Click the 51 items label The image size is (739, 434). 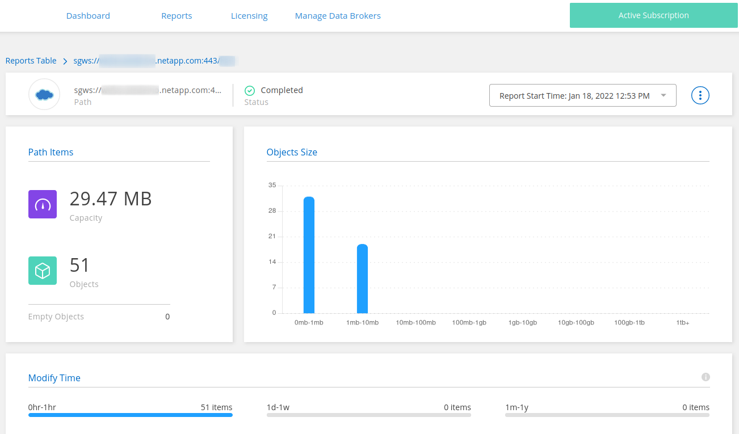(217, 407)
